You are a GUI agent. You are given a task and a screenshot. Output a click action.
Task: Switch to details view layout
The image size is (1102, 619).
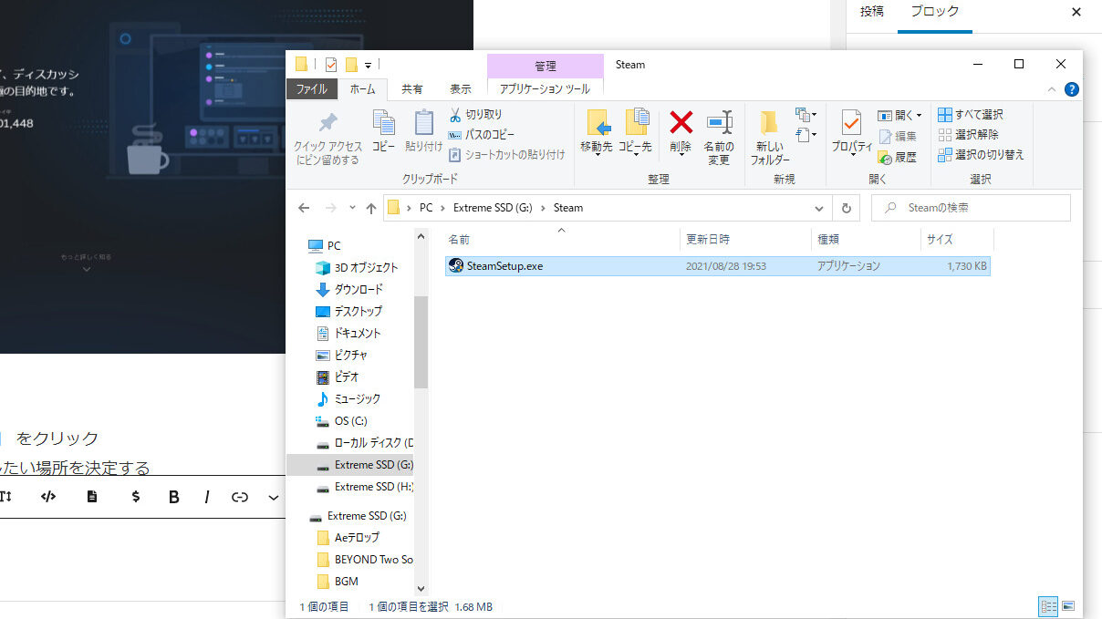[x=1048, y=606]
